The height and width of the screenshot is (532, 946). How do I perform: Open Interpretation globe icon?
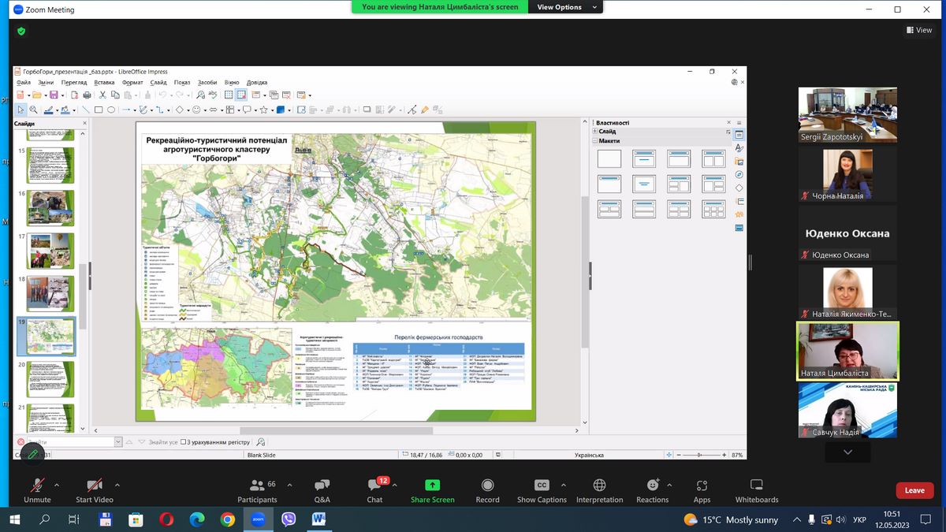point(599,485)
